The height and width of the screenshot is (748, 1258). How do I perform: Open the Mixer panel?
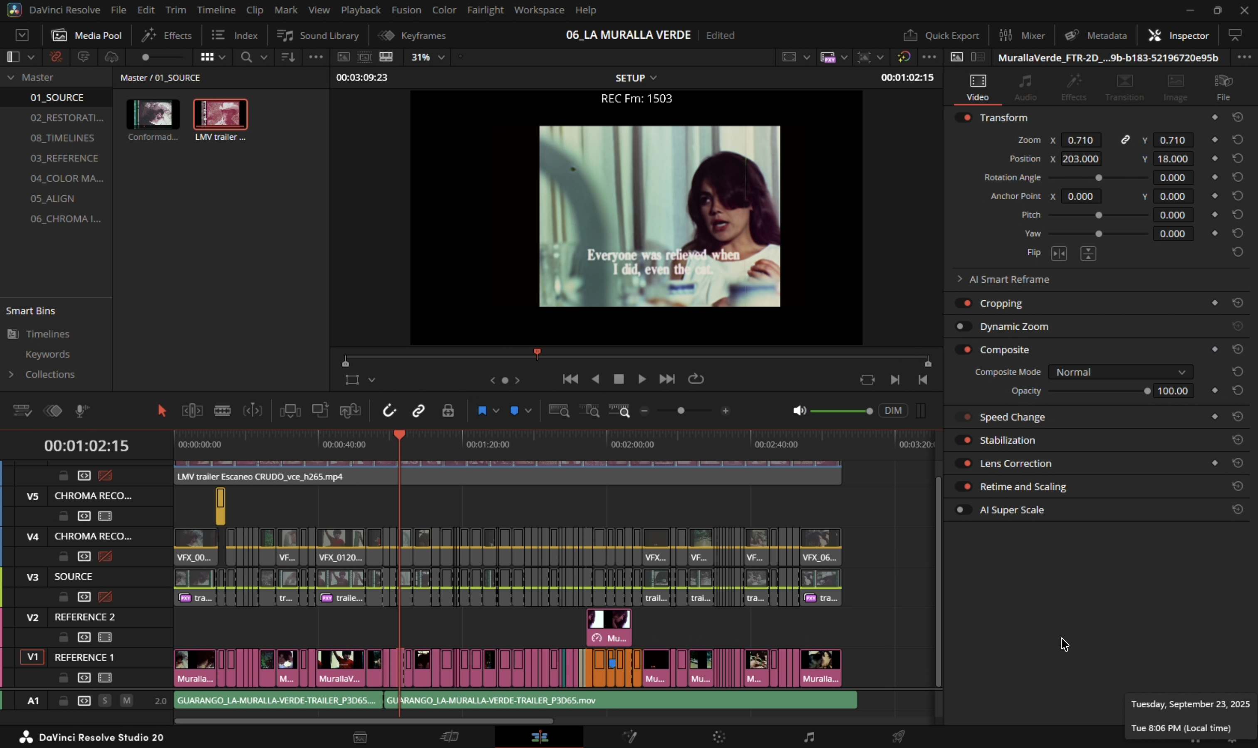point(1022,35)
